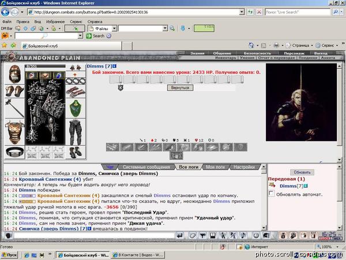
Task: Click the IE Back navigation button
Action: point(5,12)
